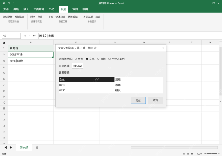Select the Sheet1 tab

coord(24,147)
